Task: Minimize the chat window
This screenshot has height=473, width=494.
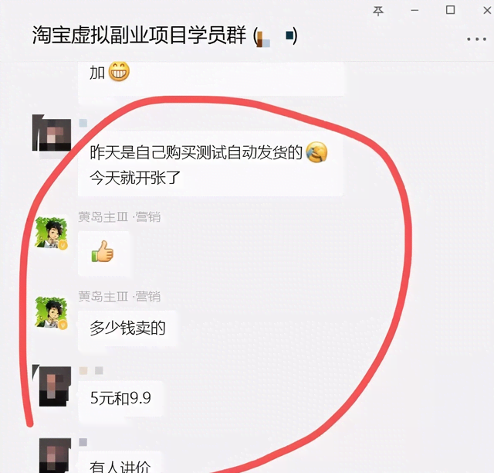Action: tap(414, 11)
